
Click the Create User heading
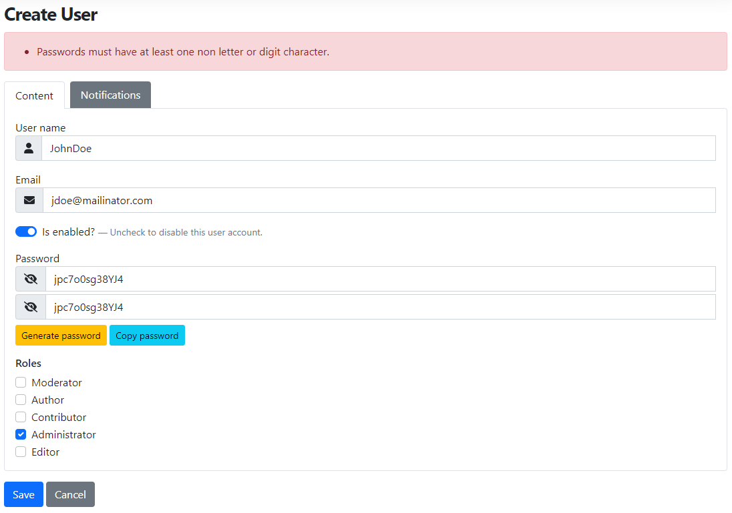(x=51, y=15)
